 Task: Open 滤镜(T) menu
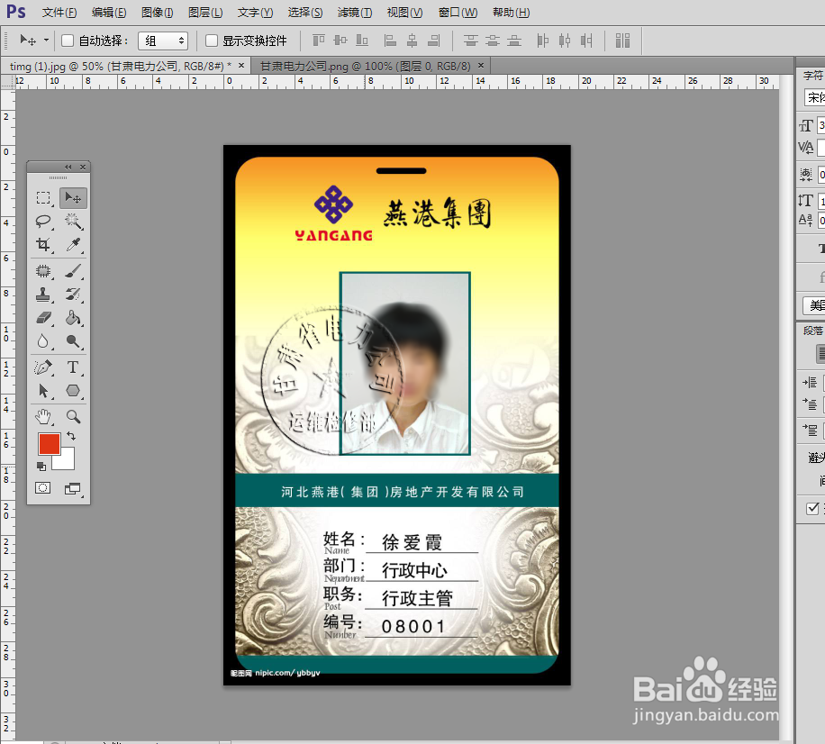(x=355, y=12)
